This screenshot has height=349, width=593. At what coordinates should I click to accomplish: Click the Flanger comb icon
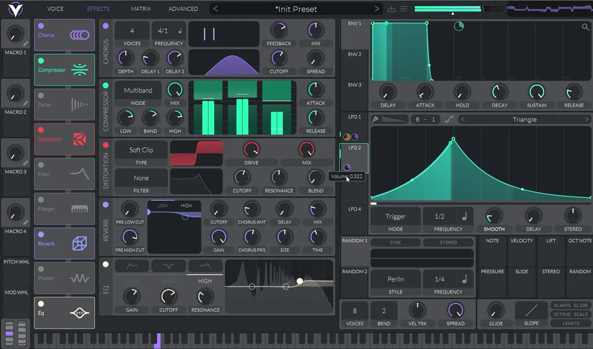point(80,209)
